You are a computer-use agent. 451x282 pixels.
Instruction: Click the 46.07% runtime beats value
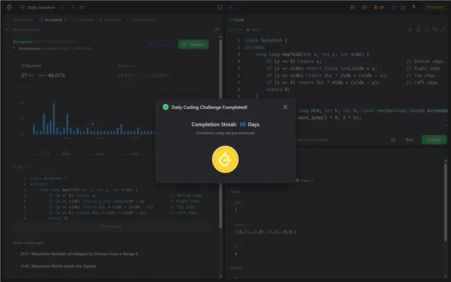[56, 76]
